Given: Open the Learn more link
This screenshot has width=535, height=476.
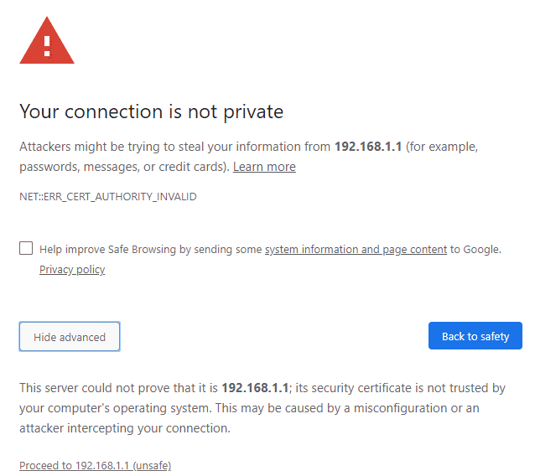Looking at the screenshot, I should pos(264,167).
